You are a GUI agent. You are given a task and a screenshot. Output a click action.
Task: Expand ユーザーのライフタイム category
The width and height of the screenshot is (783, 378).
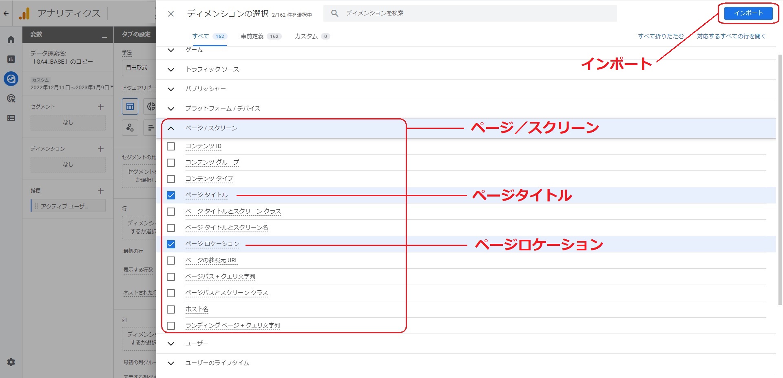point(171,363)
